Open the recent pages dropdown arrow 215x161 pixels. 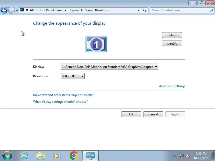pos(17,10)
